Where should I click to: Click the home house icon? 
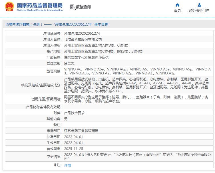click(177, 5)
